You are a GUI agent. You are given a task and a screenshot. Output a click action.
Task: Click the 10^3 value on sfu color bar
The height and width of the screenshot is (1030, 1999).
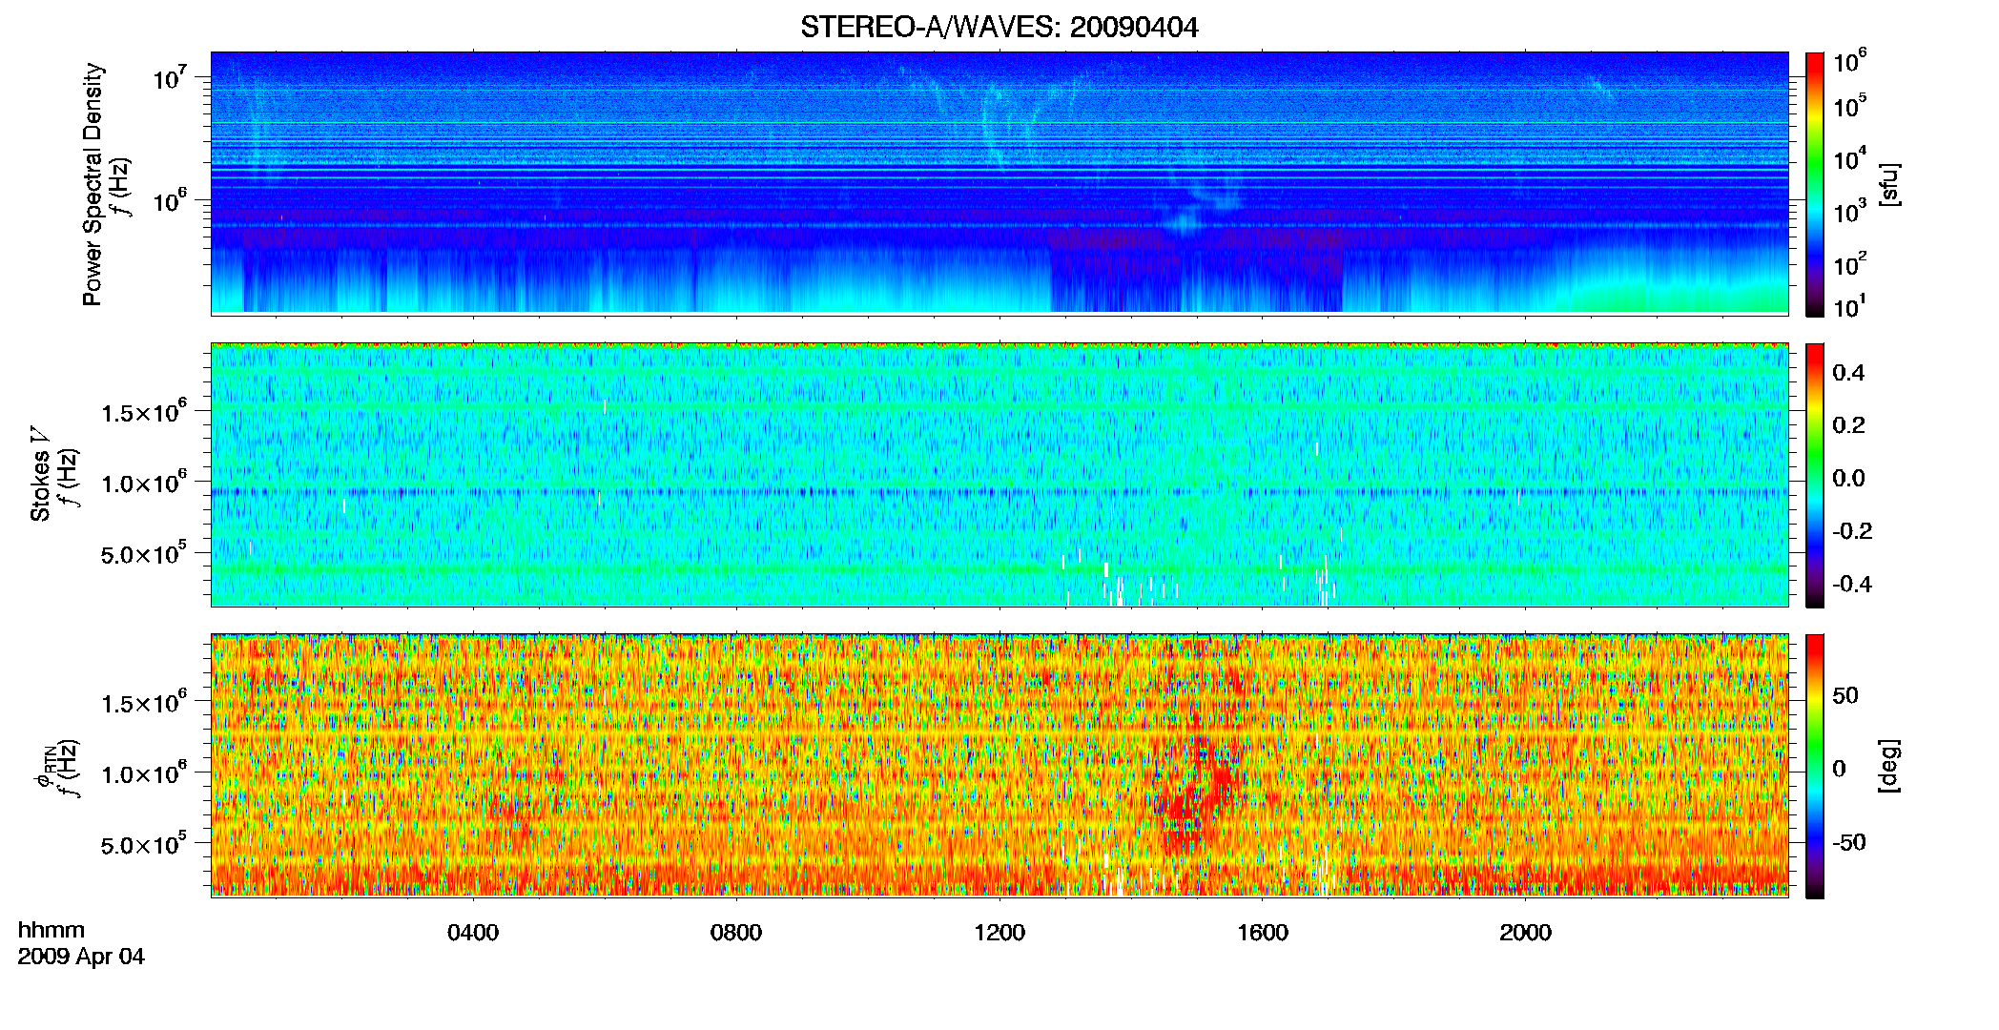click(x=1849, y=212)
